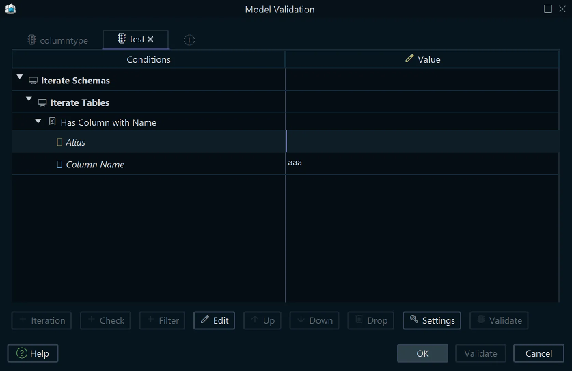Image resolution: width=572 pixels, height=371 pixels.
Task: Click the monitor icon beside Iterate Tables
Action: [42, 103]
